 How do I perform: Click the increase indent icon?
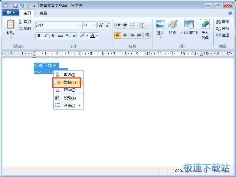click(x=125, y=25)
